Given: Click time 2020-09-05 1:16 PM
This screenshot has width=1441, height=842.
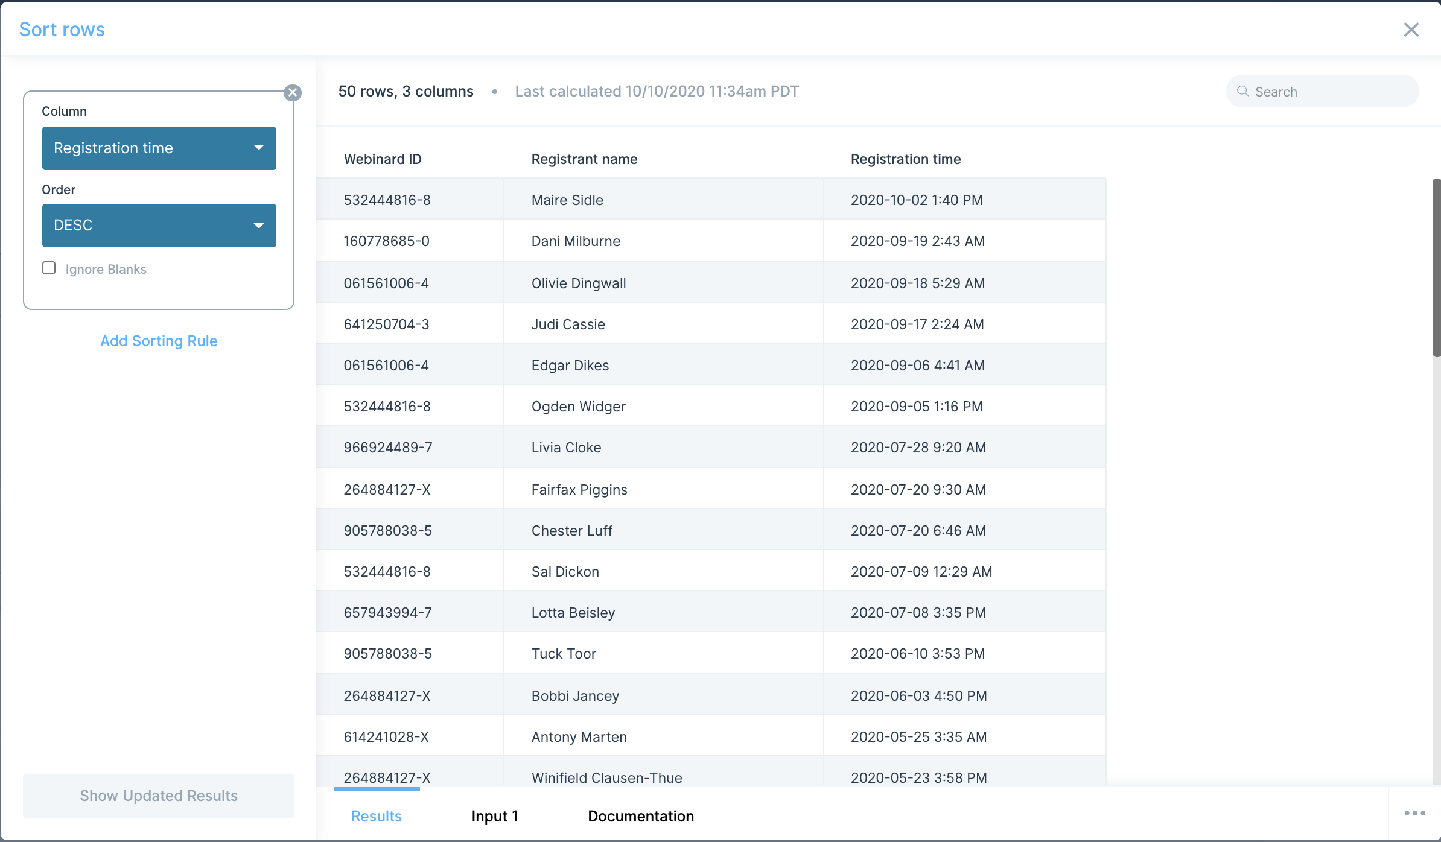Looking at the screenshot, I should click(x=917, y=406).
